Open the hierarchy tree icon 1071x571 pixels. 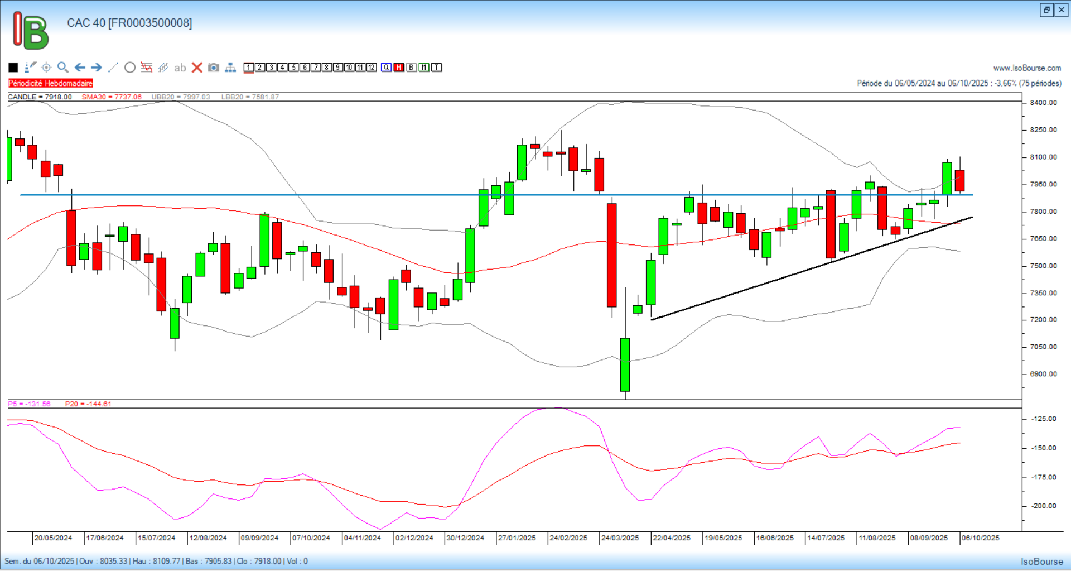(230, 68)
